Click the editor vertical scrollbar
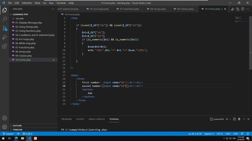The width and height of the screenshot is (252, 141). tap(250, 43)
